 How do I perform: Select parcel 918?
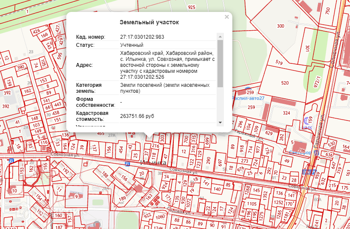coord(242,149)
